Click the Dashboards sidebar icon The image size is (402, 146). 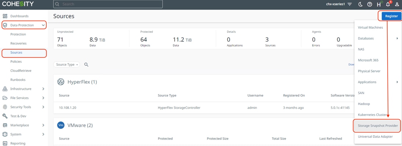(5, 16)
